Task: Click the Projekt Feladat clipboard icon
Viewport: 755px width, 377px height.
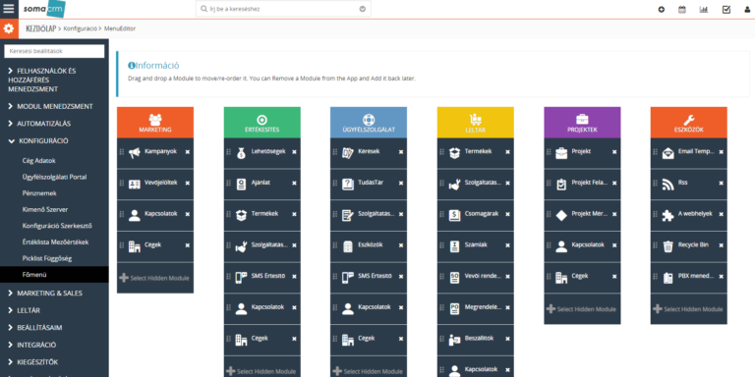Action: point(561,185)
